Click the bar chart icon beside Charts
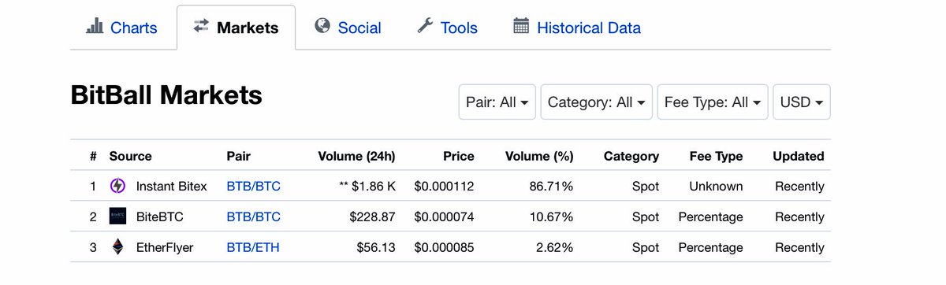Viewport: 946px width, 285px height. [x=95, y=27]
